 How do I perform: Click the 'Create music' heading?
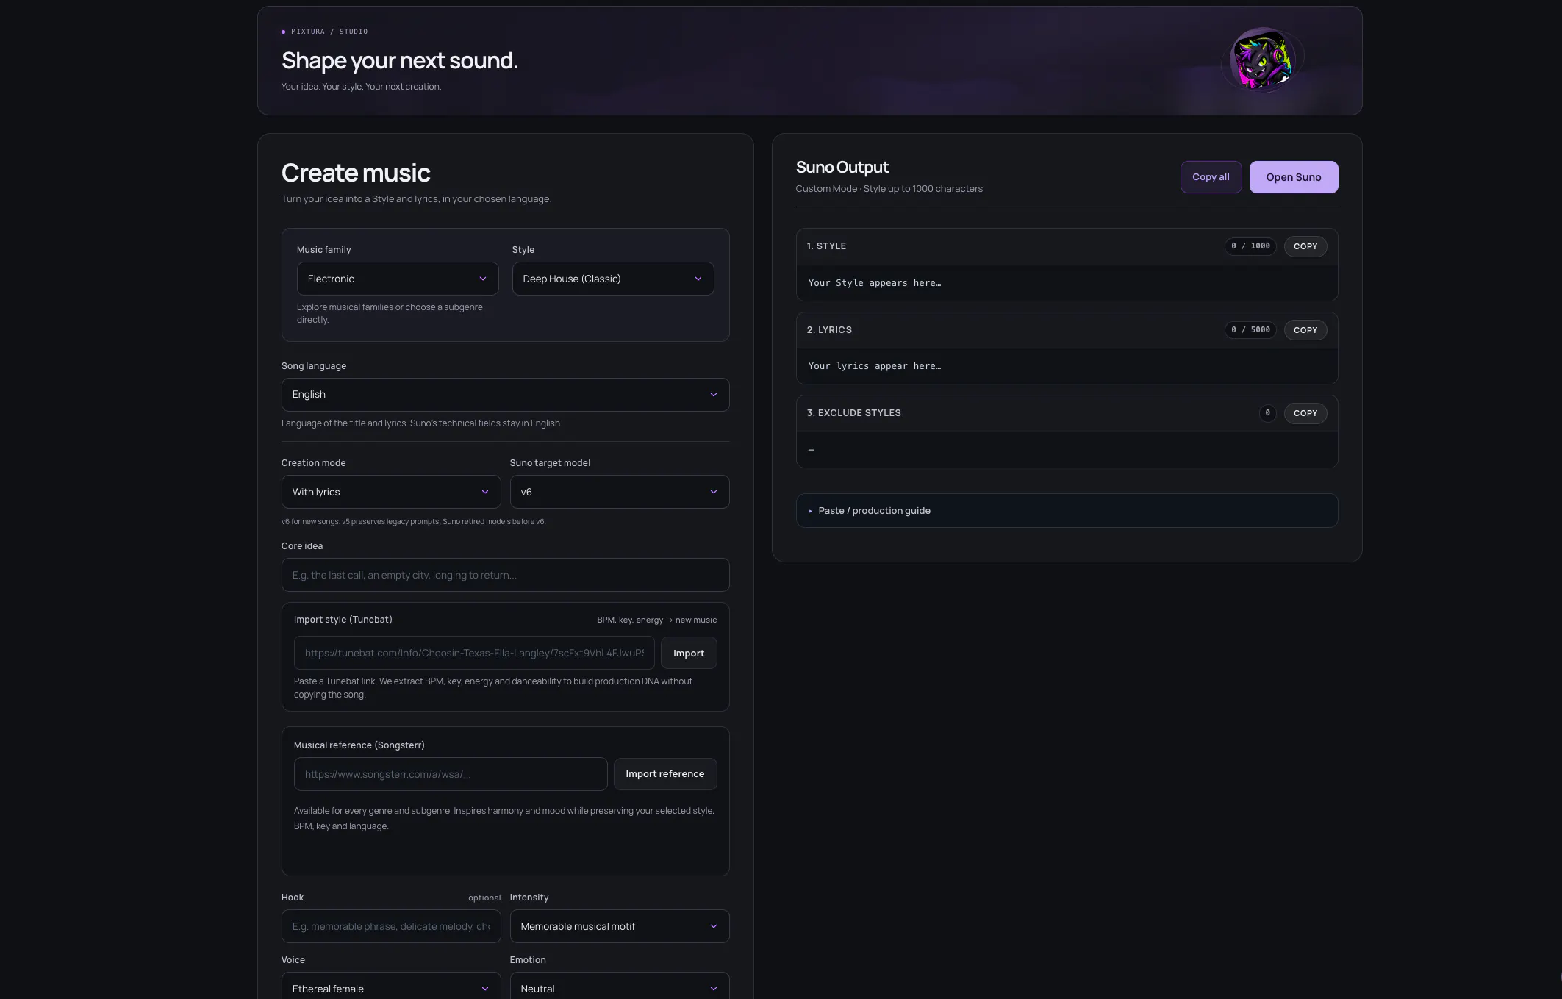click(355, 173)
